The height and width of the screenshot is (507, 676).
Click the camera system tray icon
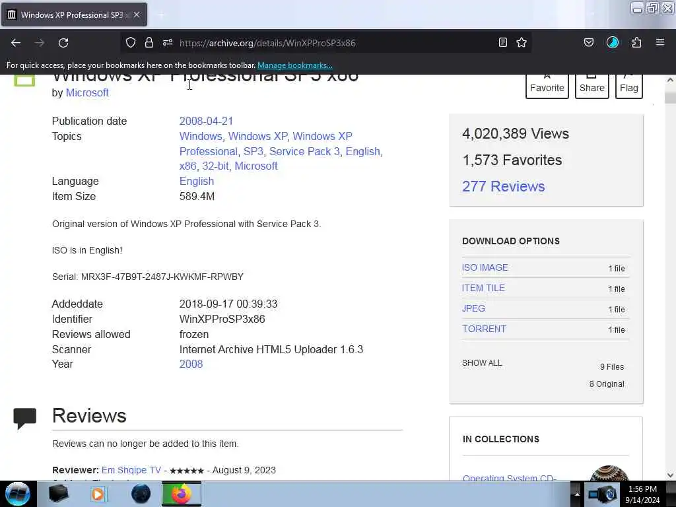click(x=603, y=494)
